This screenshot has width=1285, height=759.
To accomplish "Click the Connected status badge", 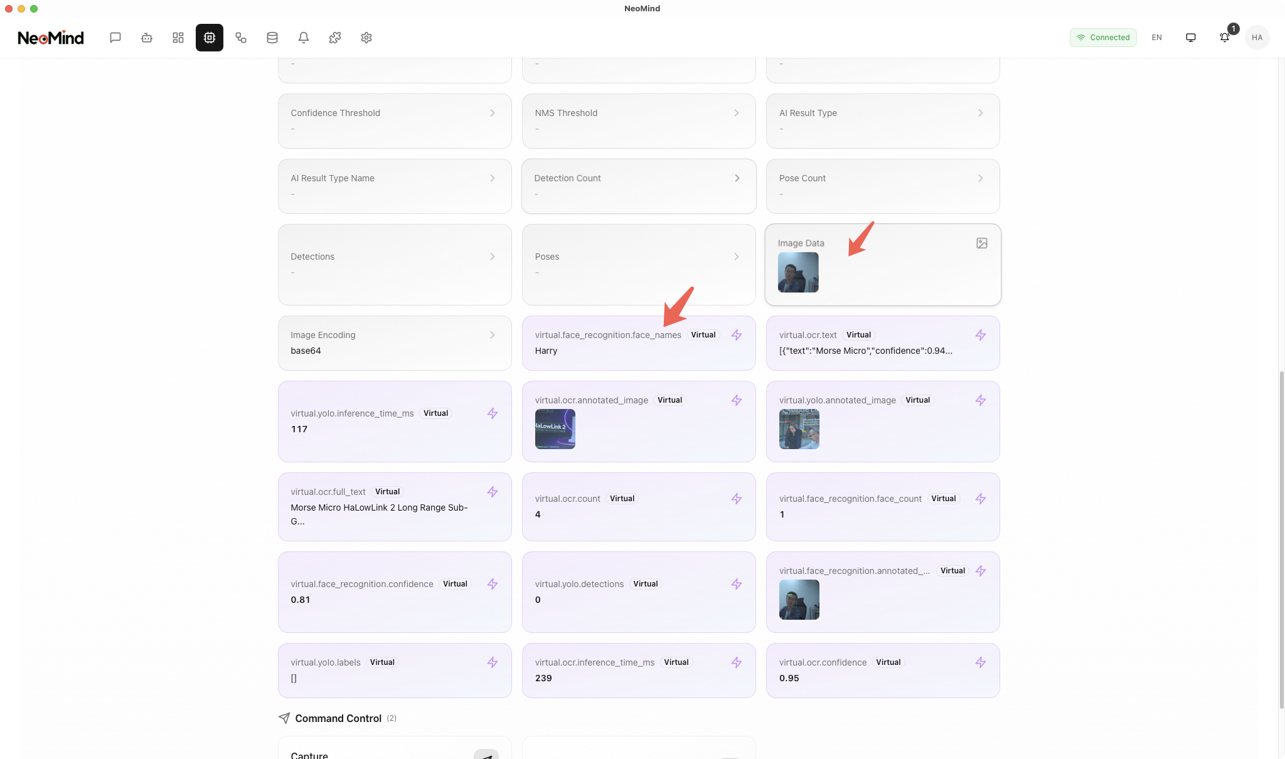I will pyautogui.click(x=1103, y=38).
